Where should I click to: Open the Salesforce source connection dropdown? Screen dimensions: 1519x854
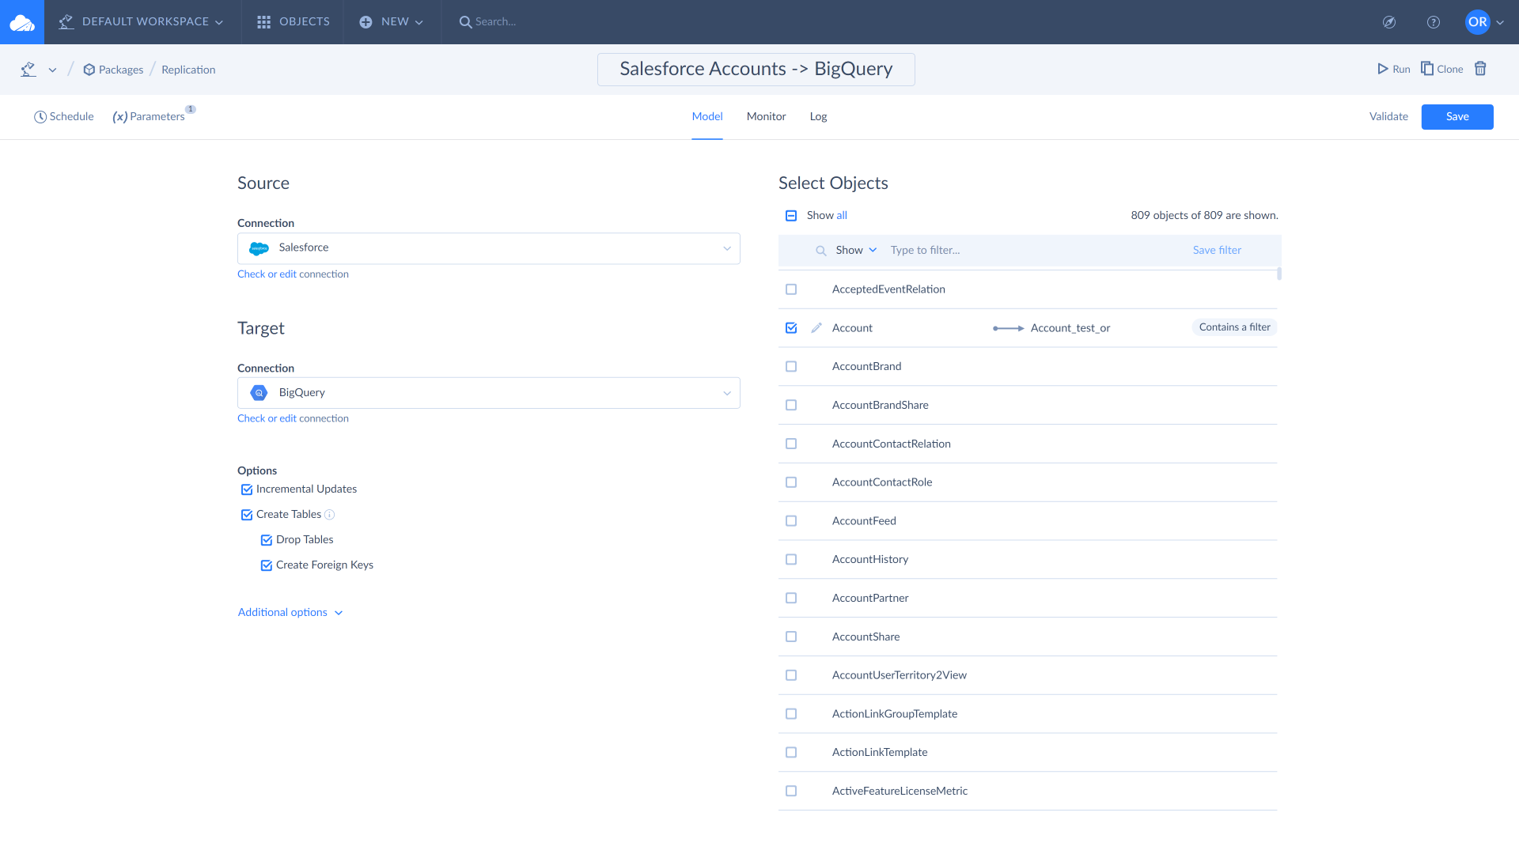(x=726, y=248)
